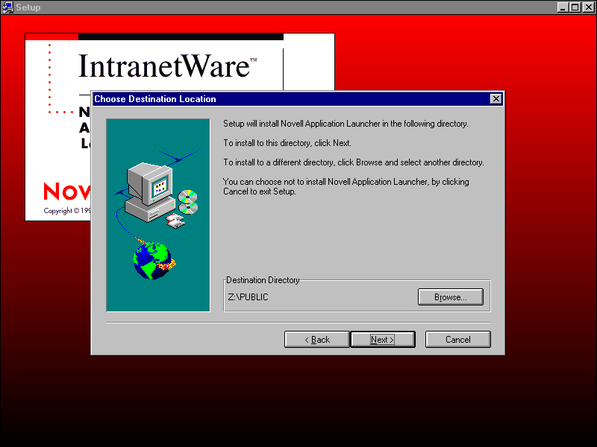Cancel the setup wizard
Screen dimensions: 597x447
tap(458, 340)
